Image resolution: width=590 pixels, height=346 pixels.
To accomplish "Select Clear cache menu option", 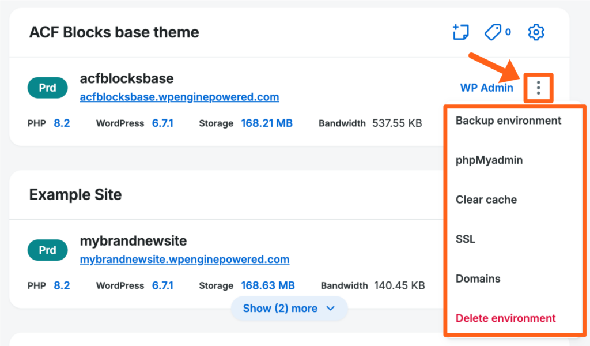I will 486,200.
